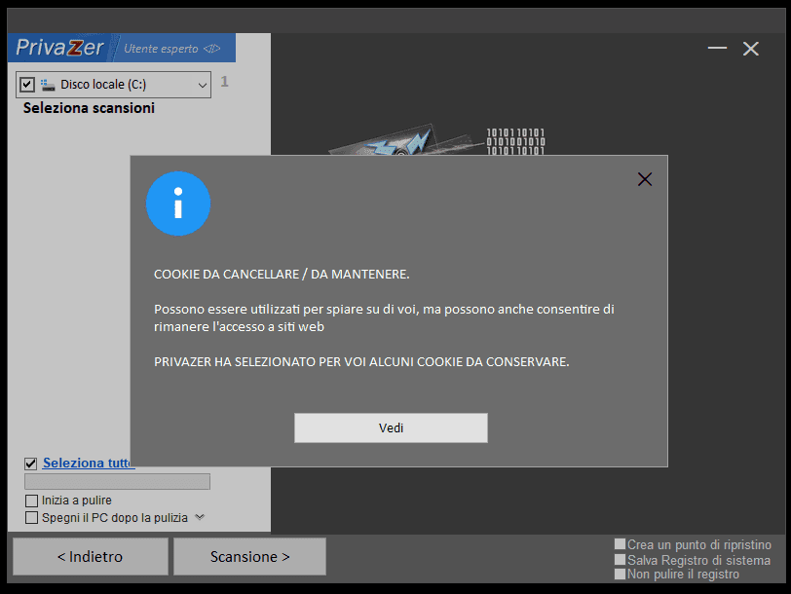Click the Vedi button
The height and width of the screenshot is (594, 791).
point(391,428)
